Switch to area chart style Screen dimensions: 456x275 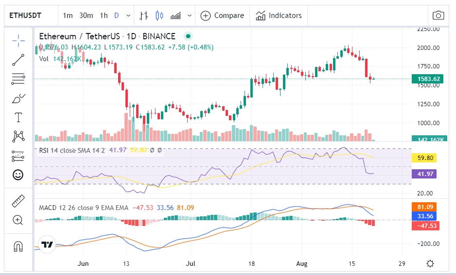pos(175,16)
